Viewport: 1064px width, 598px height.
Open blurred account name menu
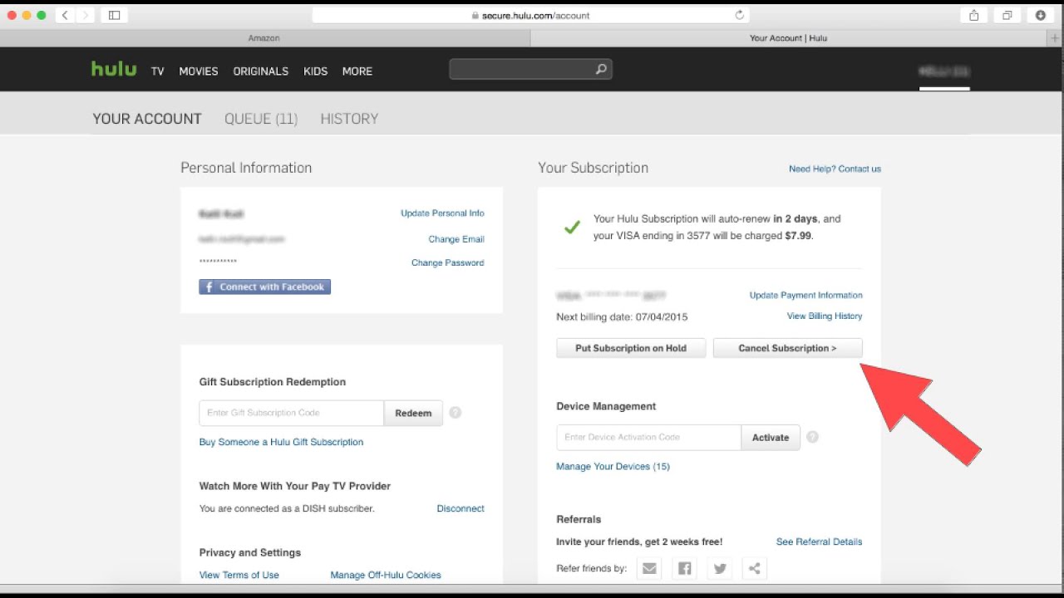944,71
